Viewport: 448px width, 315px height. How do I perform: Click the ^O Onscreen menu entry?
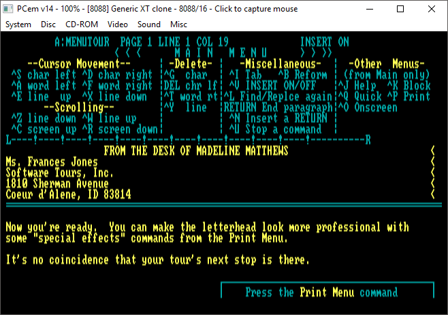pyautogui.click(x=368, y=107)
